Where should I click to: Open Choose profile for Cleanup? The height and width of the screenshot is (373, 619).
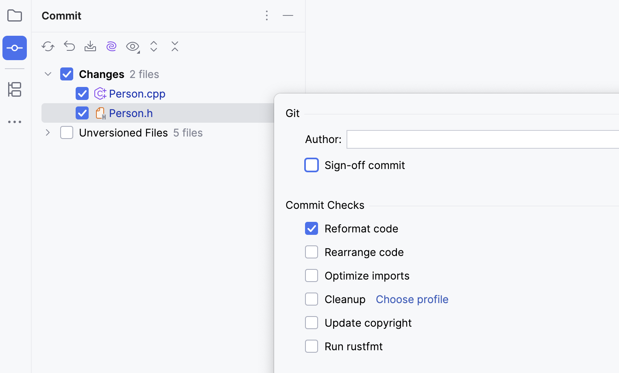tap(412, 299)
